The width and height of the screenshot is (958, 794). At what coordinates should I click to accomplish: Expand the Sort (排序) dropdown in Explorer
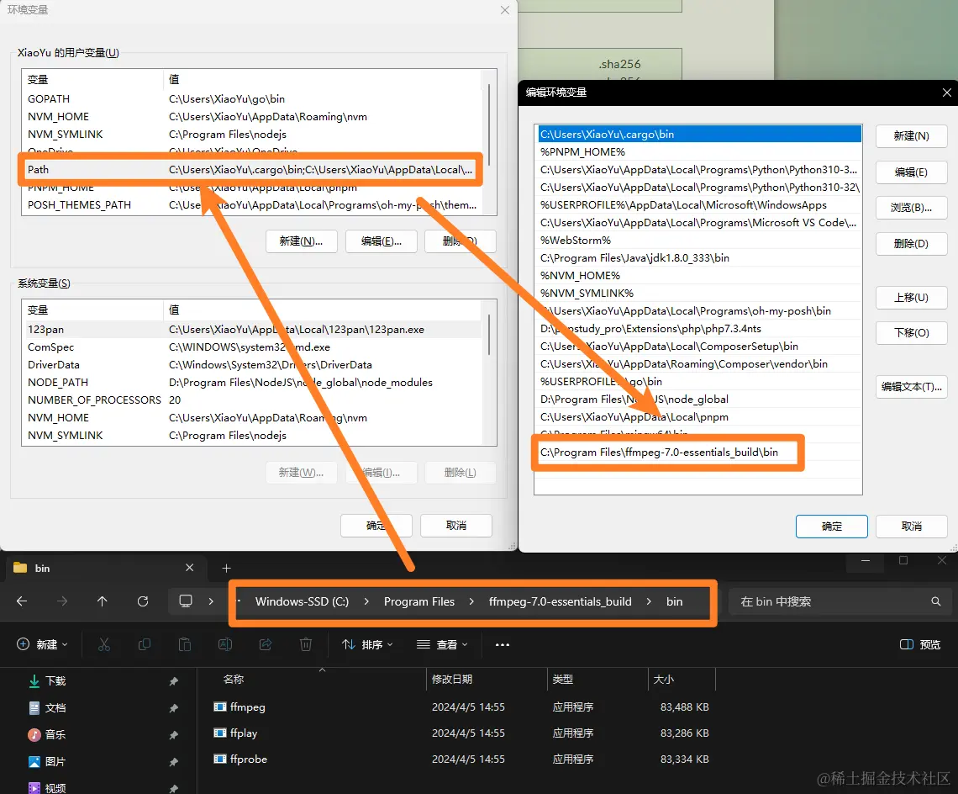tap(367, 644)
